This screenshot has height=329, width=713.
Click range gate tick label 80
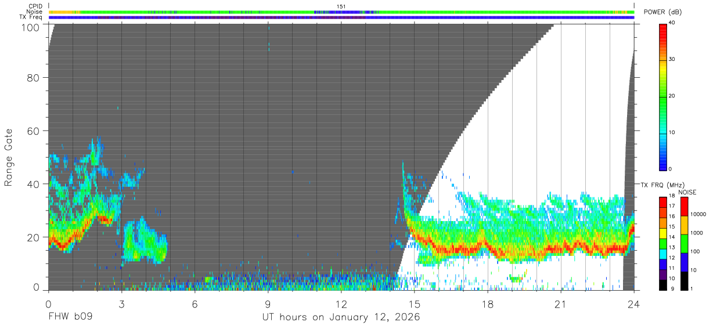34,78
